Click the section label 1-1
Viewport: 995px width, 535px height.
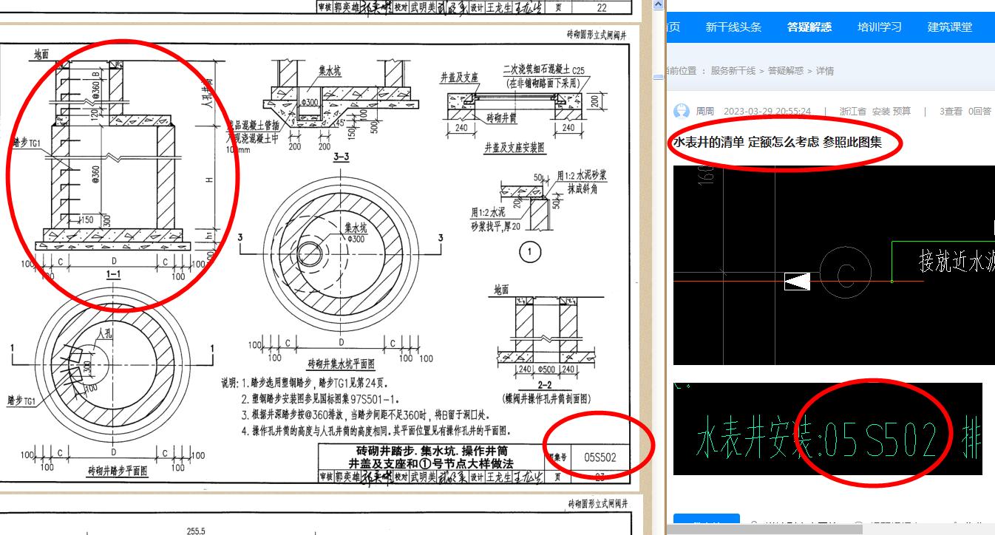click(114, 275)
